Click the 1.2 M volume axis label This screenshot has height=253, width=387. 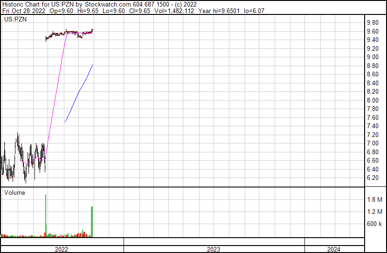(375, 212)
